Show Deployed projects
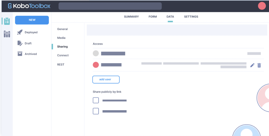Image resolution: width=269 pixels, height=136 pixels. pos(31,32)
